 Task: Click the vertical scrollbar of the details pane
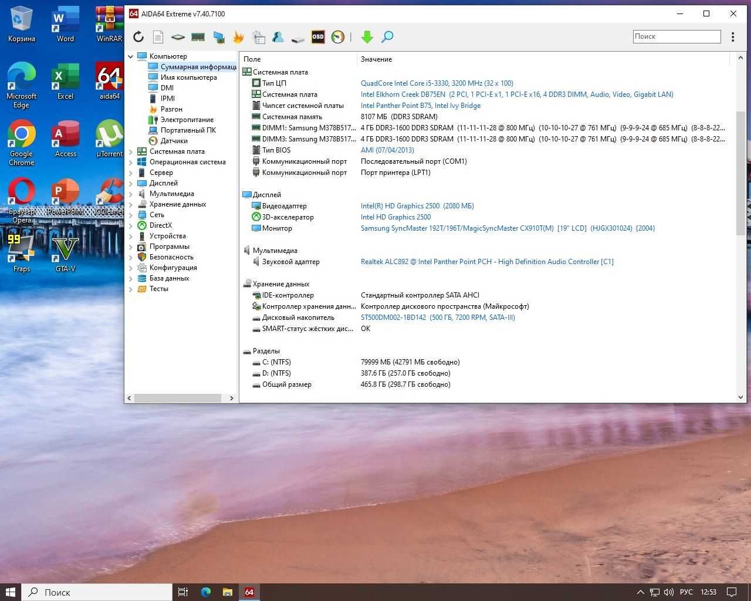point(740,174)
